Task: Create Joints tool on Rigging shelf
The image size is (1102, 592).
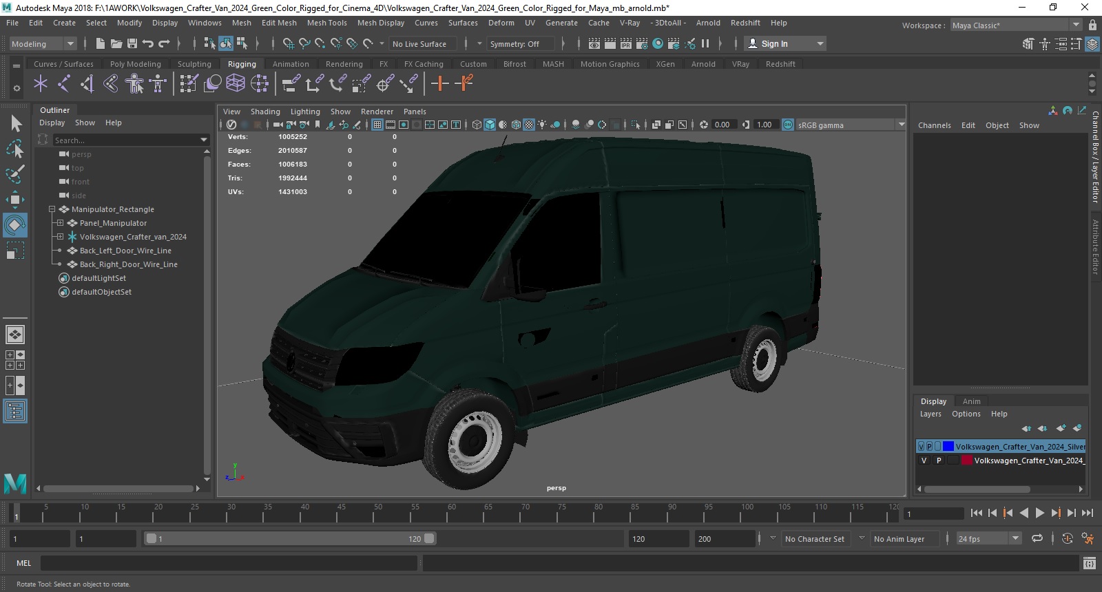Action: point(64,84)
